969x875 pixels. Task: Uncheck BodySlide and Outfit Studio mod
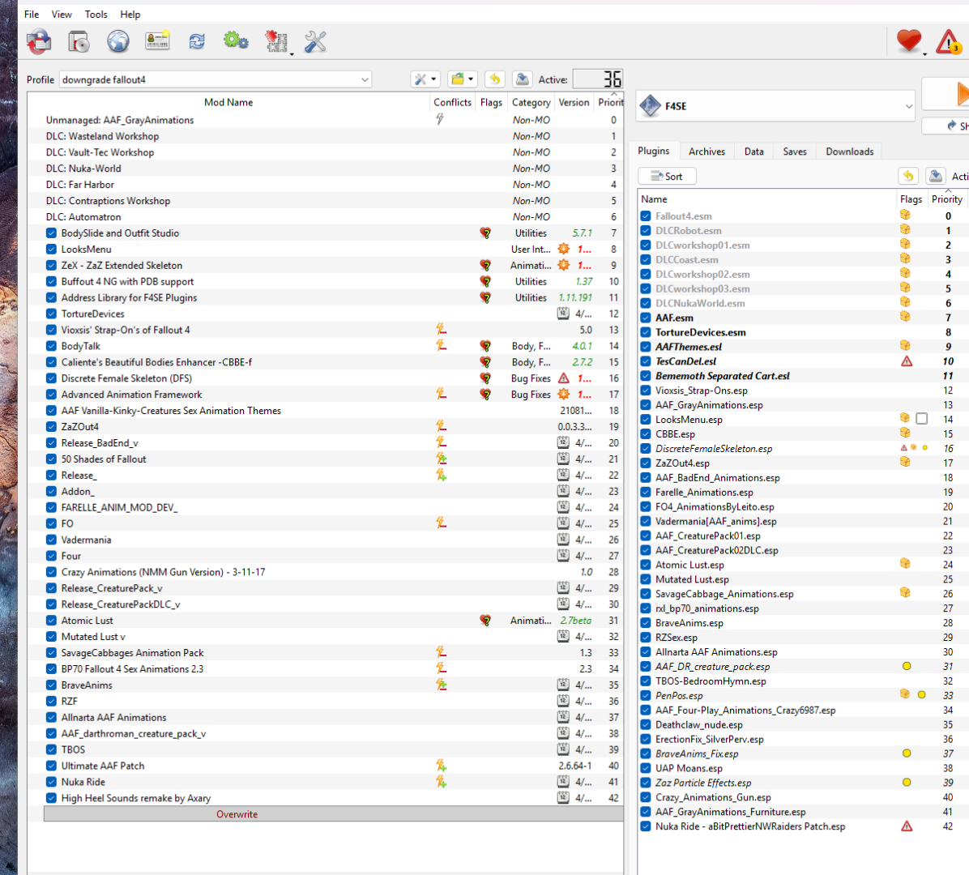[x=52, y=233]
